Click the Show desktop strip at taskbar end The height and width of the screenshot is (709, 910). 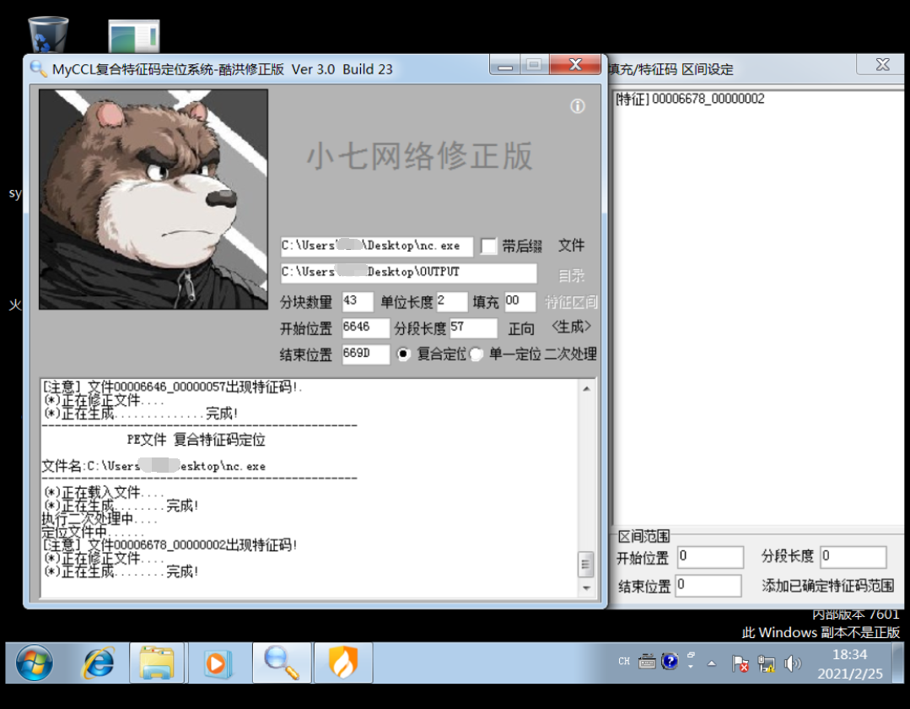tap(899, 663)
